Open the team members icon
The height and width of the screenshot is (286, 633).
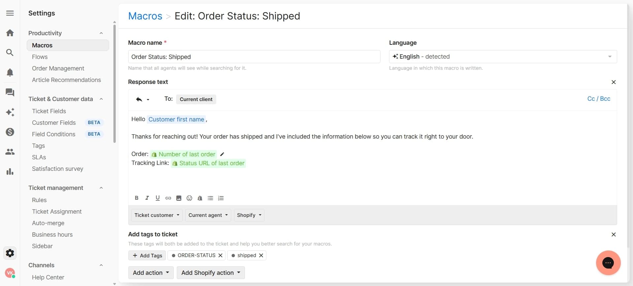click(x=10, y=152)
